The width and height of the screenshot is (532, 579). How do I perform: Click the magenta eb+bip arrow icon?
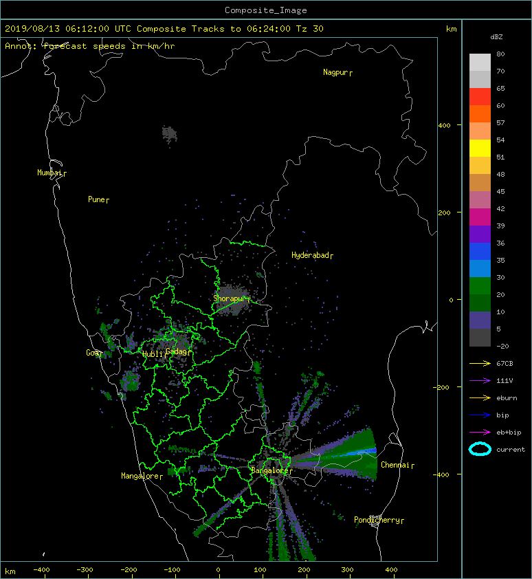(x=480, y=433)
